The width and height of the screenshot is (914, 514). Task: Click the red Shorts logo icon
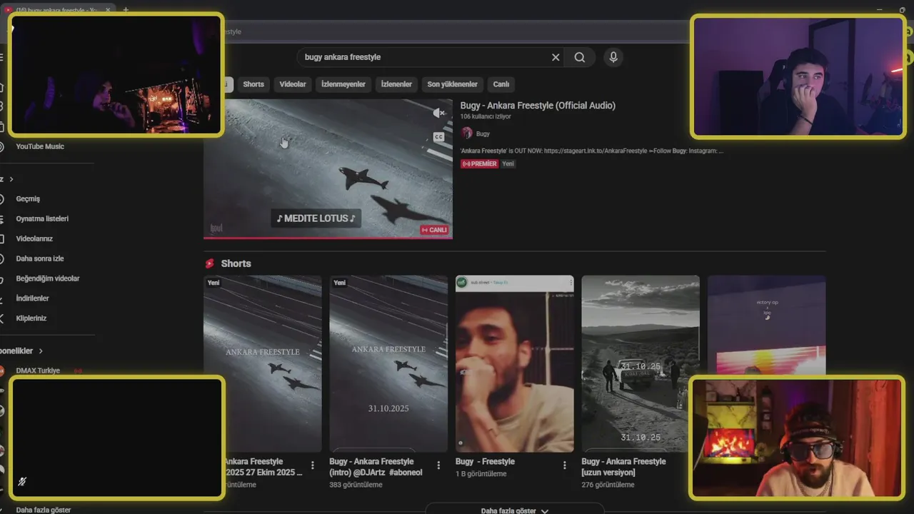210,263
